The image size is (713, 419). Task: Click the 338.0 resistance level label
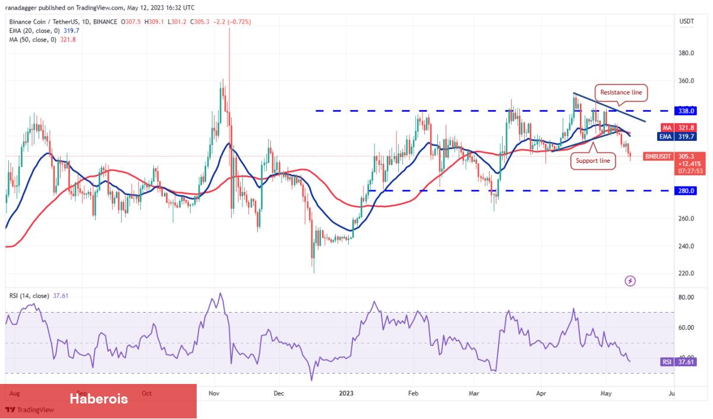tap(684, 111)
